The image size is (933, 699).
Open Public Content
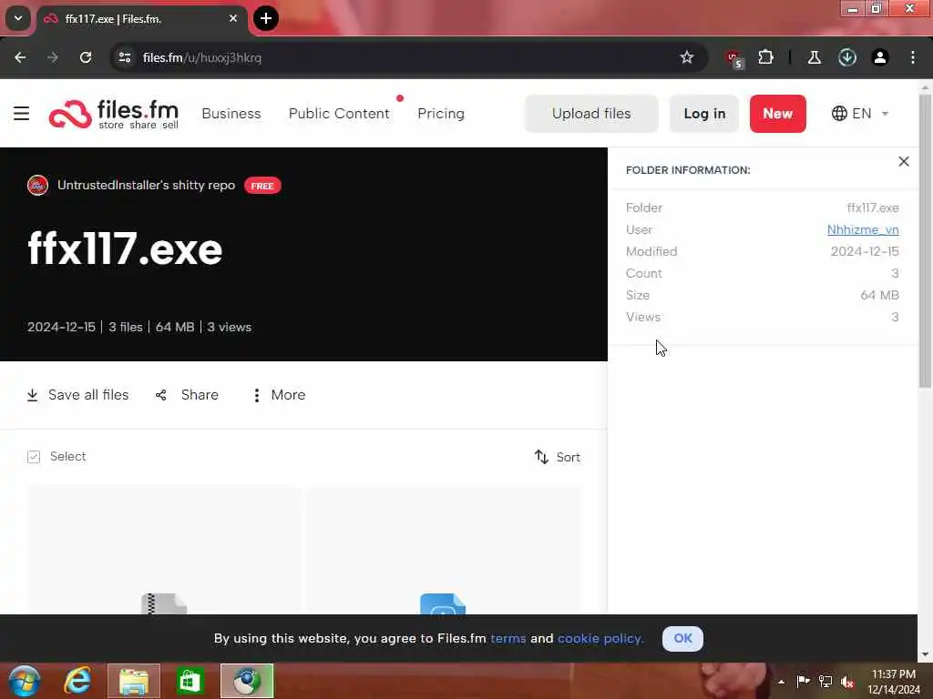coord(339,113)
